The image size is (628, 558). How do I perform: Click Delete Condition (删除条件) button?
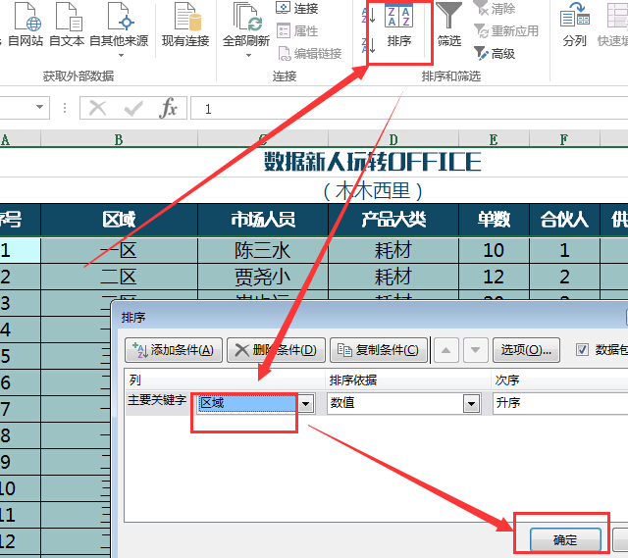[x=276, y=350]
